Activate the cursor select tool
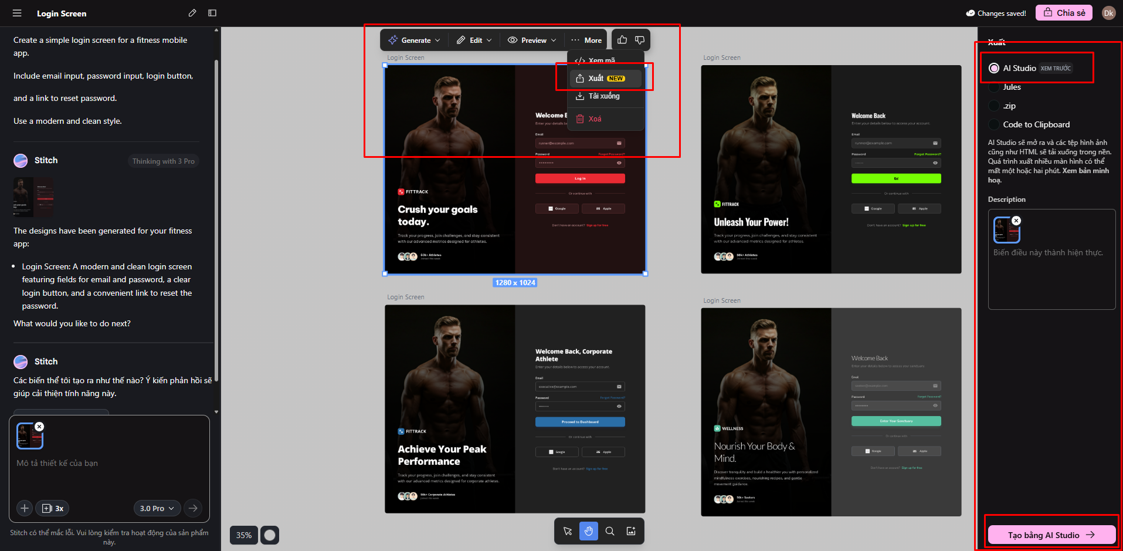The image size is (1123, 551). (568, 531)
